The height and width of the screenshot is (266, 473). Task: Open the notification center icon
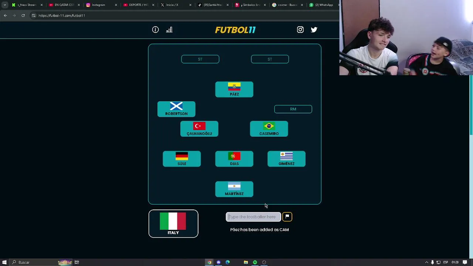[x=465, y=262]
